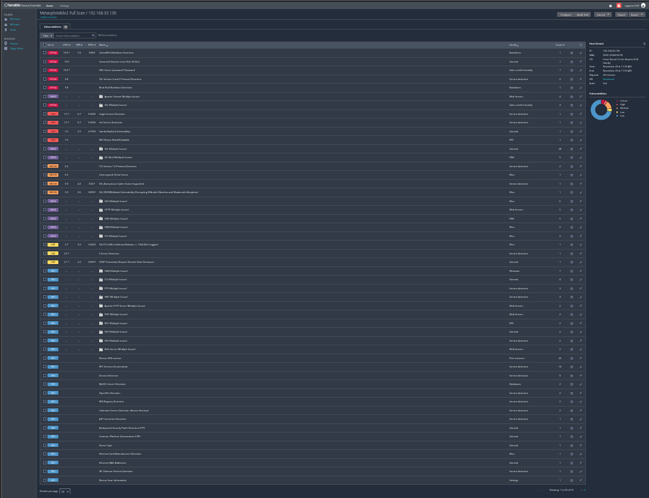Check the Bind Shell Backdoor Detection checkbox
The image size is (649, 498).
pos(45,87)
